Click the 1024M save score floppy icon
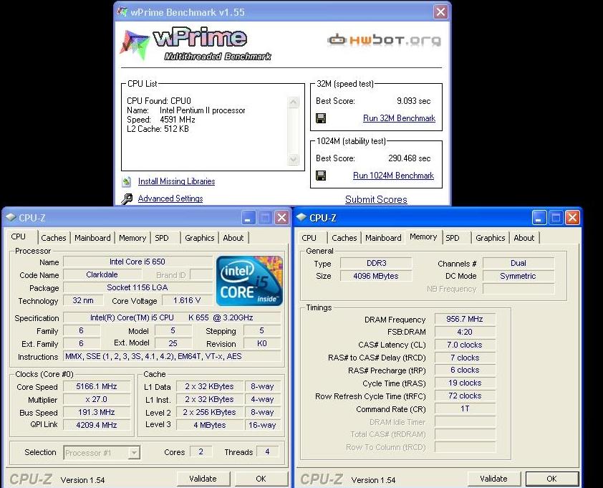 click(x=321, y=176)
